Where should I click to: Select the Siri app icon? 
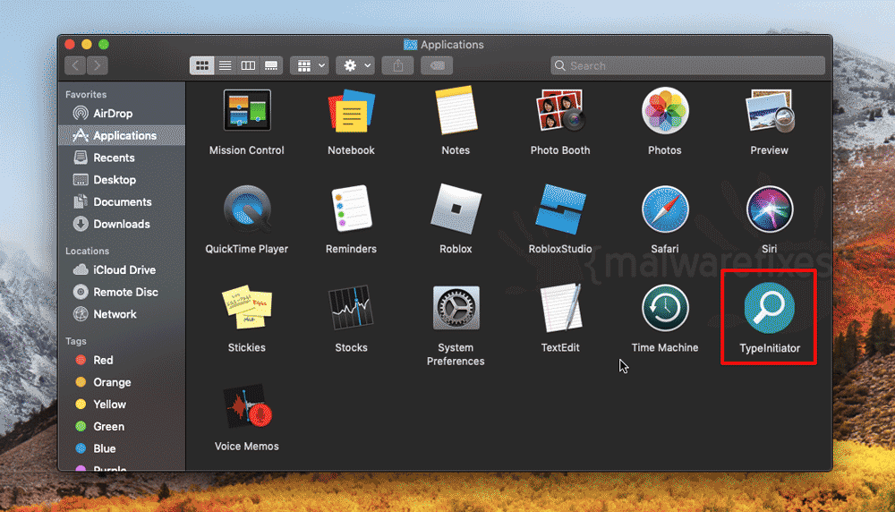[770, 209]
